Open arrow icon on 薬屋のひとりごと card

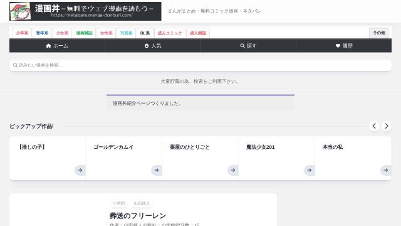[x=232, y=170]
